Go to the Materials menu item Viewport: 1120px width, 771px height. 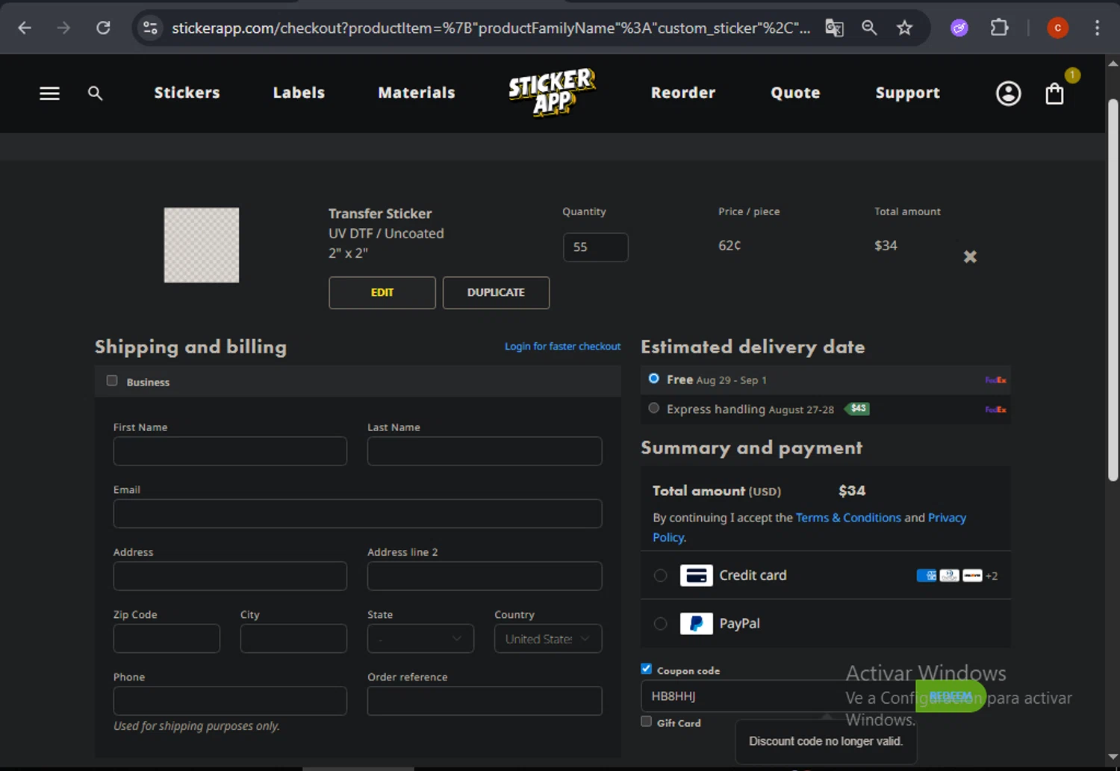pyautogui.click(x=416, y=93)
